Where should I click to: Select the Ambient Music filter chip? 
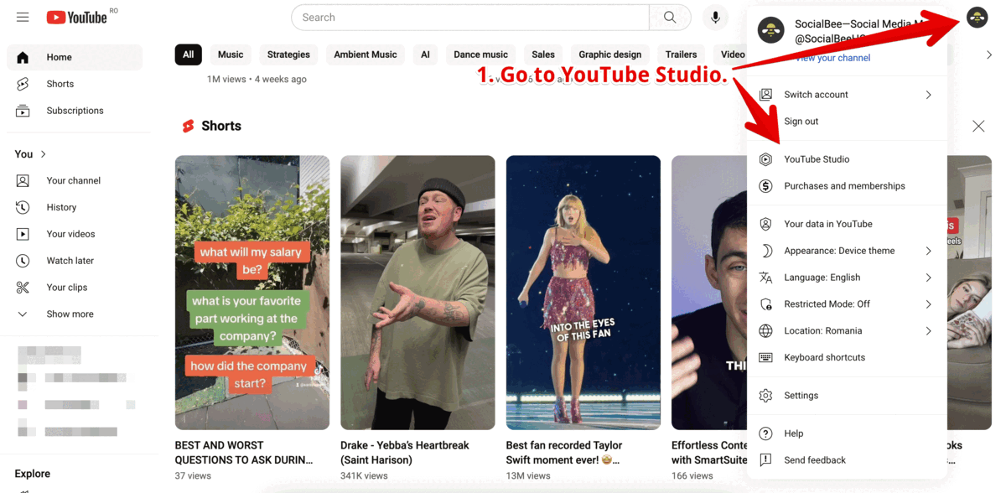[x=366, y=54]
